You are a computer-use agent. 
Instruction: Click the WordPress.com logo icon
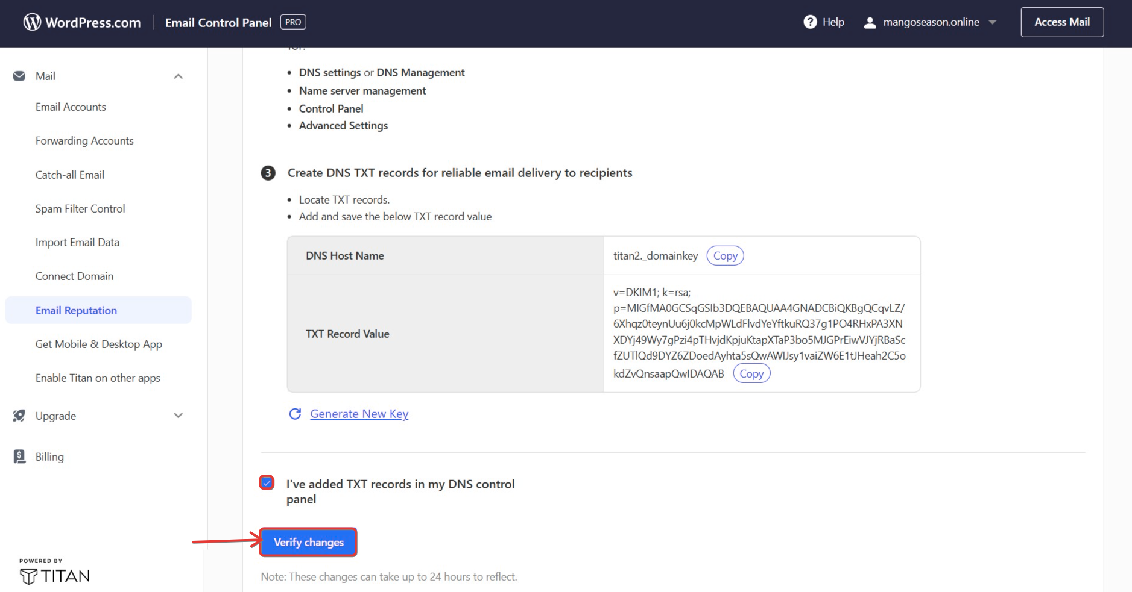pos(32,22)
